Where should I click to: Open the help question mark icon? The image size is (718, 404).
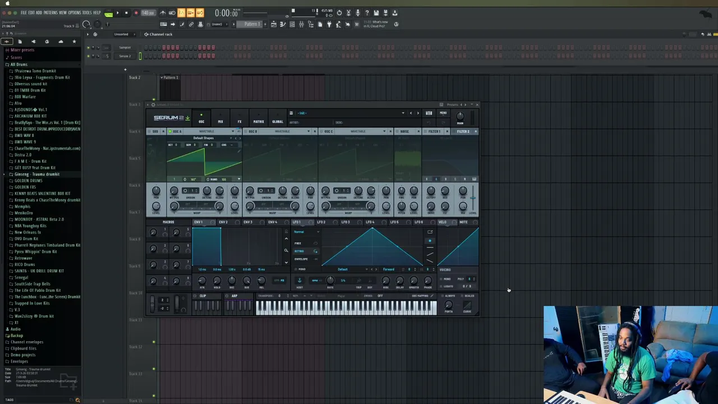367,12
